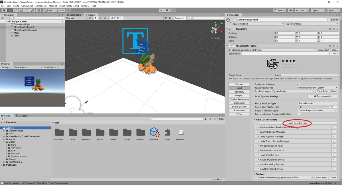This screenshot has width=342, height=185.
Task: Toggle MixedRealityToolkit GameObject active checkbox
Action: tap(235, 20)
